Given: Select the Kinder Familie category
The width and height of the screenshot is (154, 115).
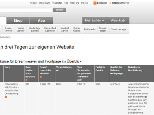Looking at the screenshot, I should 77,29.
